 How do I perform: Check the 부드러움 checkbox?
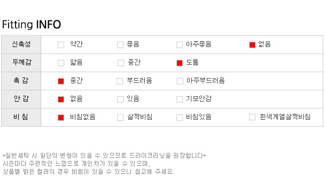point(120,81)
